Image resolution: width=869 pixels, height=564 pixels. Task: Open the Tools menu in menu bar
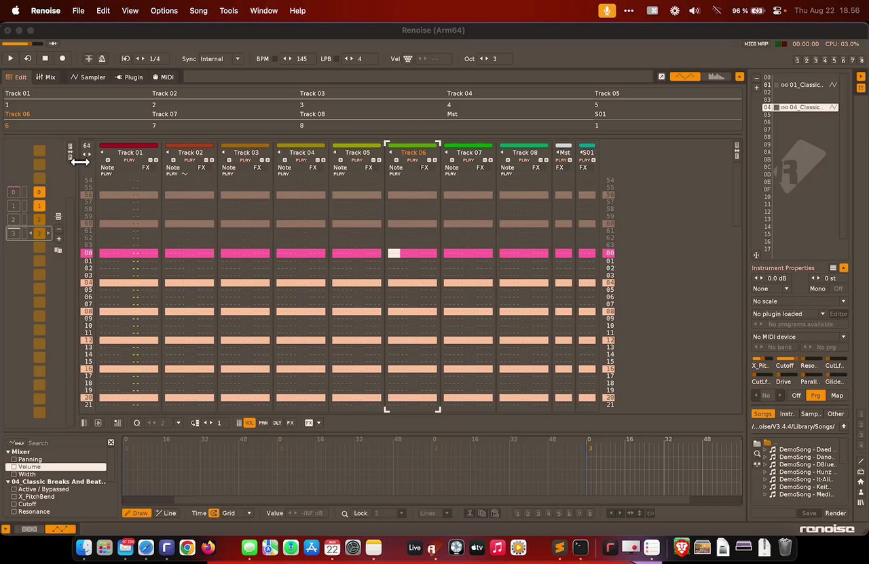[x=229, y=11]
